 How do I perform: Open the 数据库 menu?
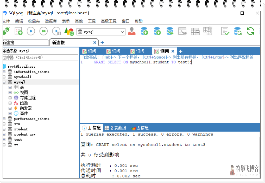tap(51, 21)
